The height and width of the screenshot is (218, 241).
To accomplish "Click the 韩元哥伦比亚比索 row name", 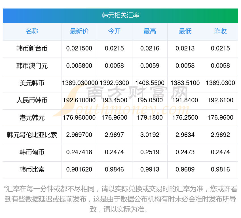I will point(32,135).
